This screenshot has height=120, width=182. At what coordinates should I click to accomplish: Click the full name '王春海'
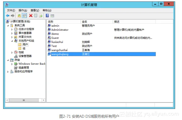tap(86, 50)
